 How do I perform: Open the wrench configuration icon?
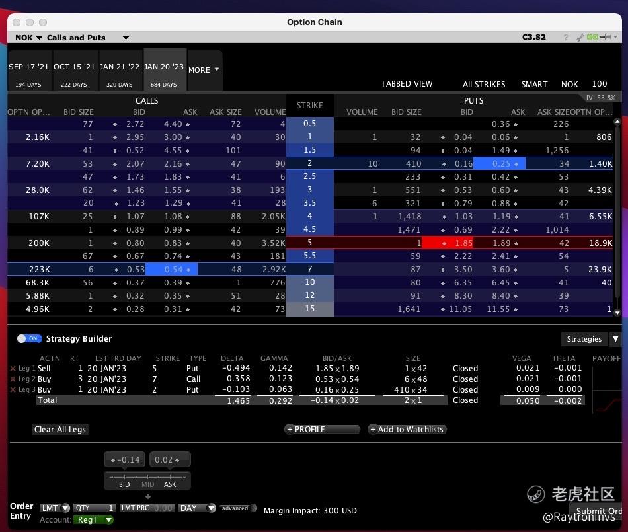[580, 37]
